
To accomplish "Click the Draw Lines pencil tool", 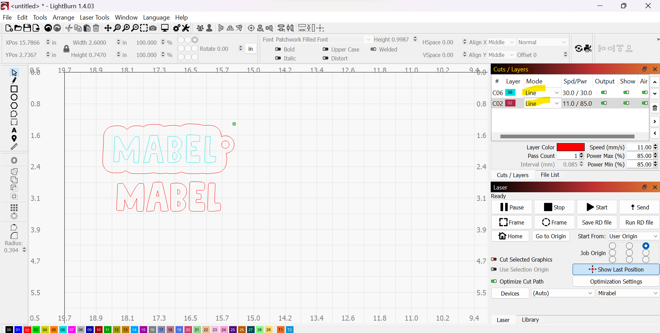I will [x=14, y=81].
